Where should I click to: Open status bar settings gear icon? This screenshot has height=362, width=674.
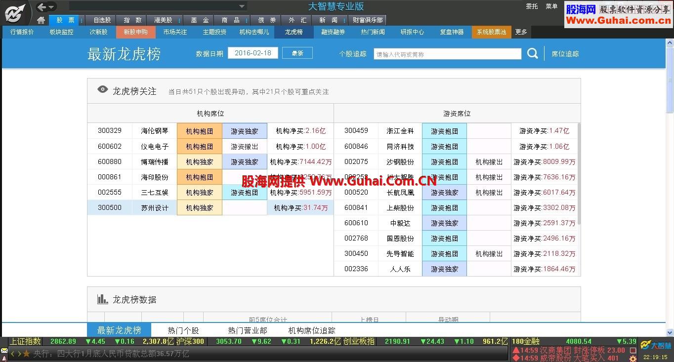tap(633, 359)
